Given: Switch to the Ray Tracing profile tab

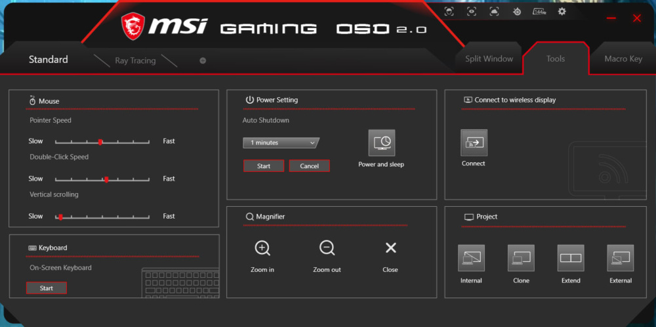Looking at the screenshot, I should [x=135, y=60].
